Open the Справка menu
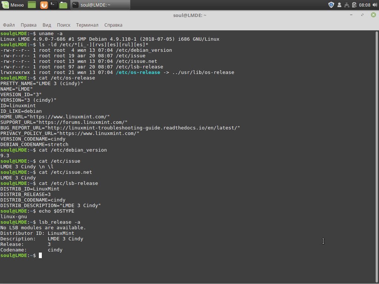 [113, 25]
